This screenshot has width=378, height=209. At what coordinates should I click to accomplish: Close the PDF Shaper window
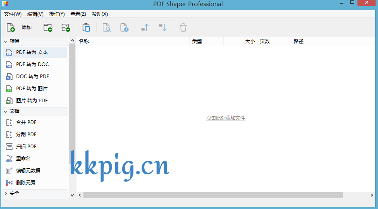[x=367, y=3]
